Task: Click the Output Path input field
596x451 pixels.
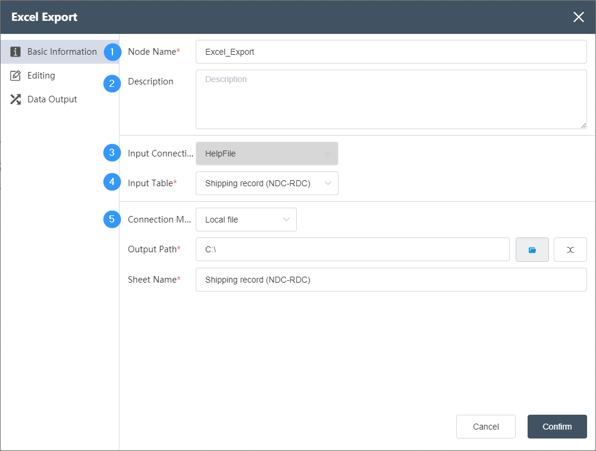Action: 352,249
